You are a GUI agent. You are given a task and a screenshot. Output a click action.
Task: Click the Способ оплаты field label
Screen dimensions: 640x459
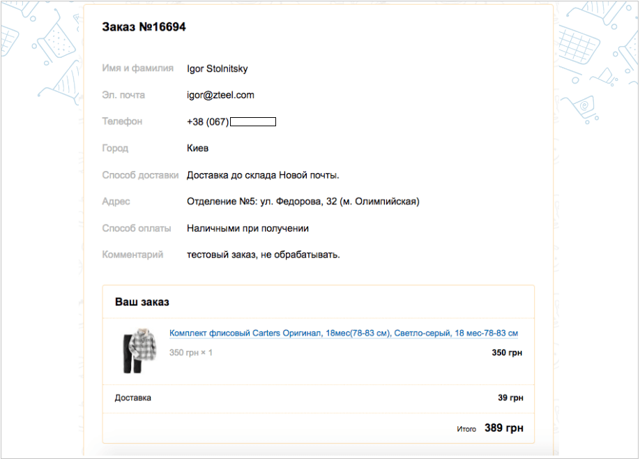137,228
